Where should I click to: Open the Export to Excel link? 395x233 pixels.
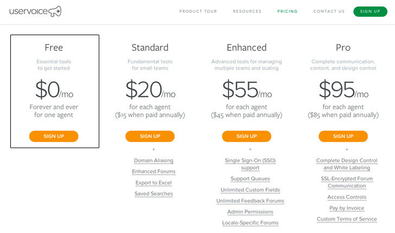point(154,183)
